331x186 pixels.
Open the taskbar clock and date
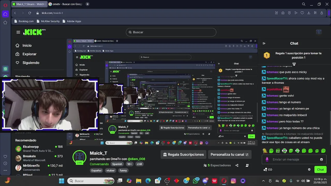click(320, 181)
